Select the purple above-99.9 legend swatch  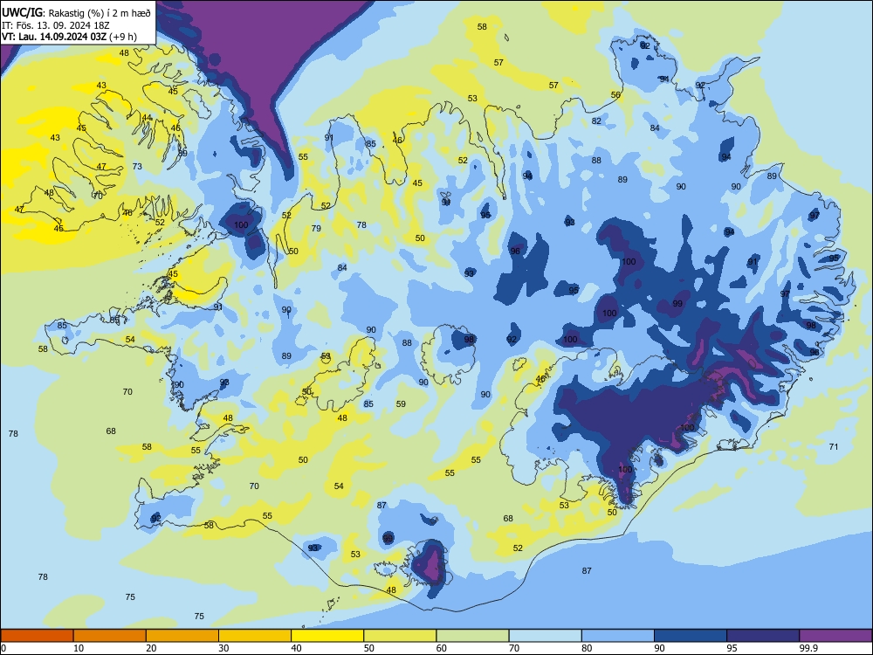click(835, 636)
